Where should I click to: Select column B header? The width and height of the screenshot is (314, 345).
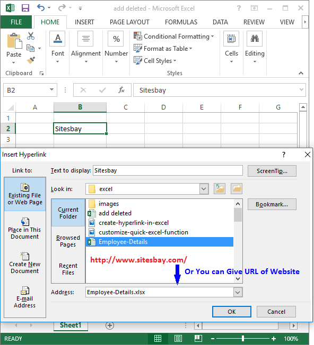[x=80, y=107]
